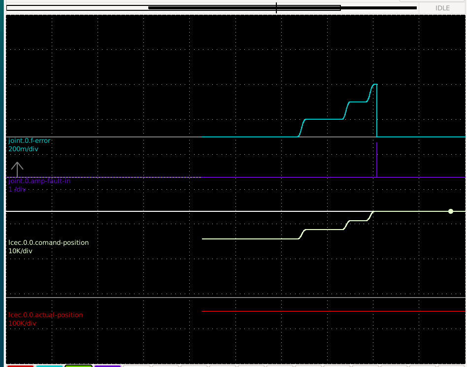Click the cyan f-error vertical drop edge
Screen dimensions: 467x367
coord(377,110)
